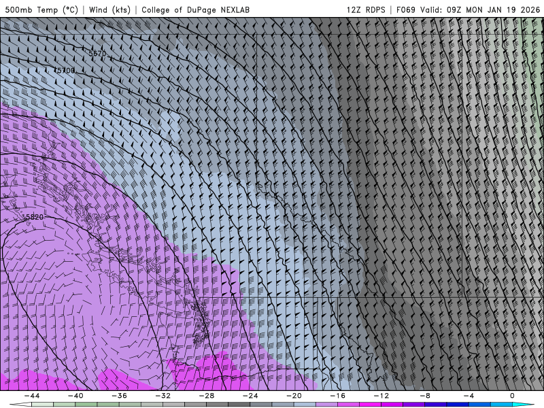Click 'Valid: 09Z MON JAN 19 2026' text
Screen dimensions: 544x408
480,10
